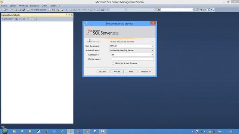
Task: Click the Se conn. button
Action: [x=103, y=71]
